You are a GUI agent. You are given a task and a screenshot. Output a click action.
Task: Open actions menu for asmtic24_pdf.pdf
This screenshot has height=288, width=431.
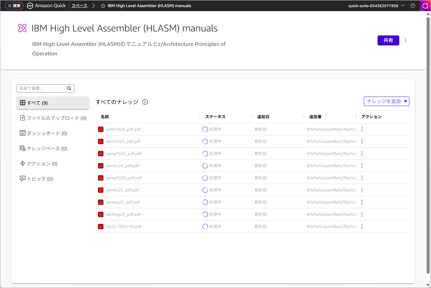362,166
